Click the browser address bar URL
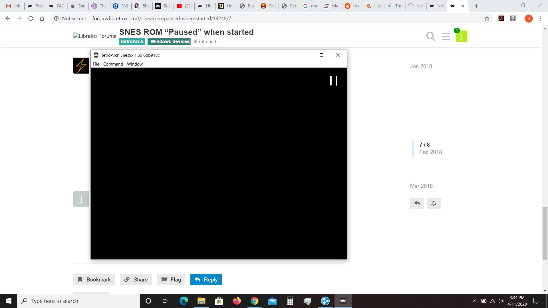548x308 pixels. coord(162,19)
